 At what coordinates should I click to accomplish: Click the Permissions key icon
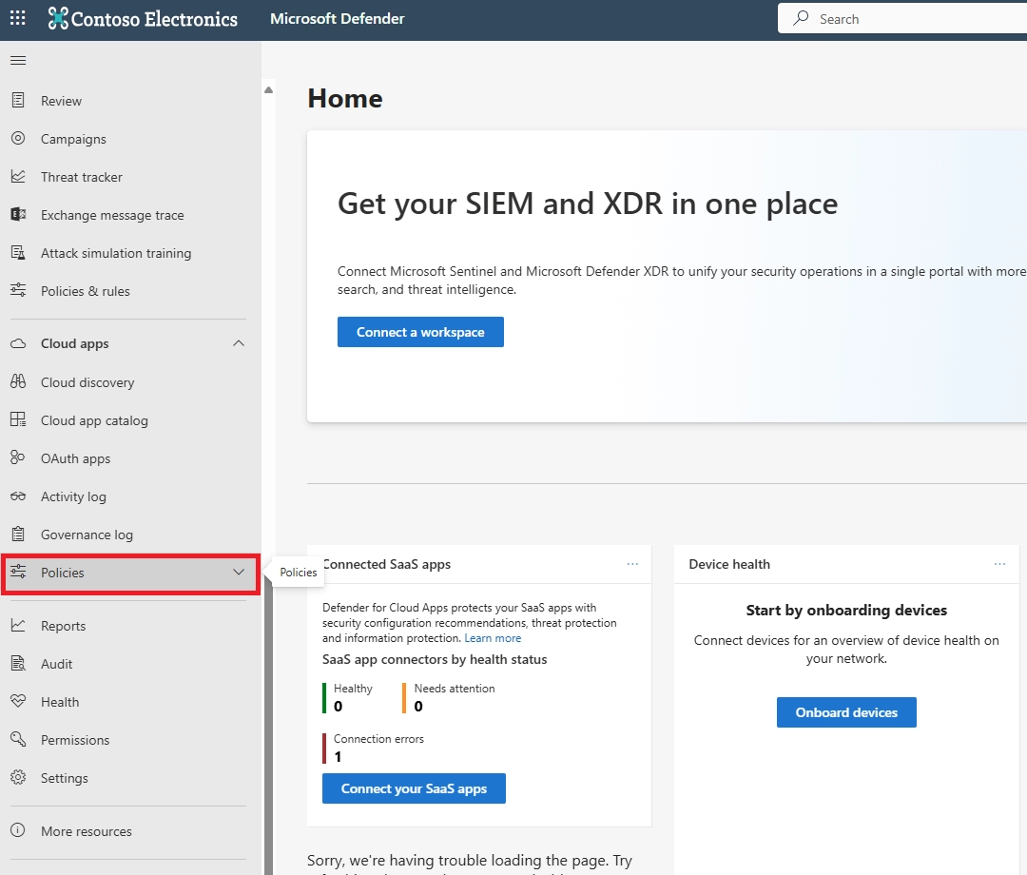[x=18, y=739]
